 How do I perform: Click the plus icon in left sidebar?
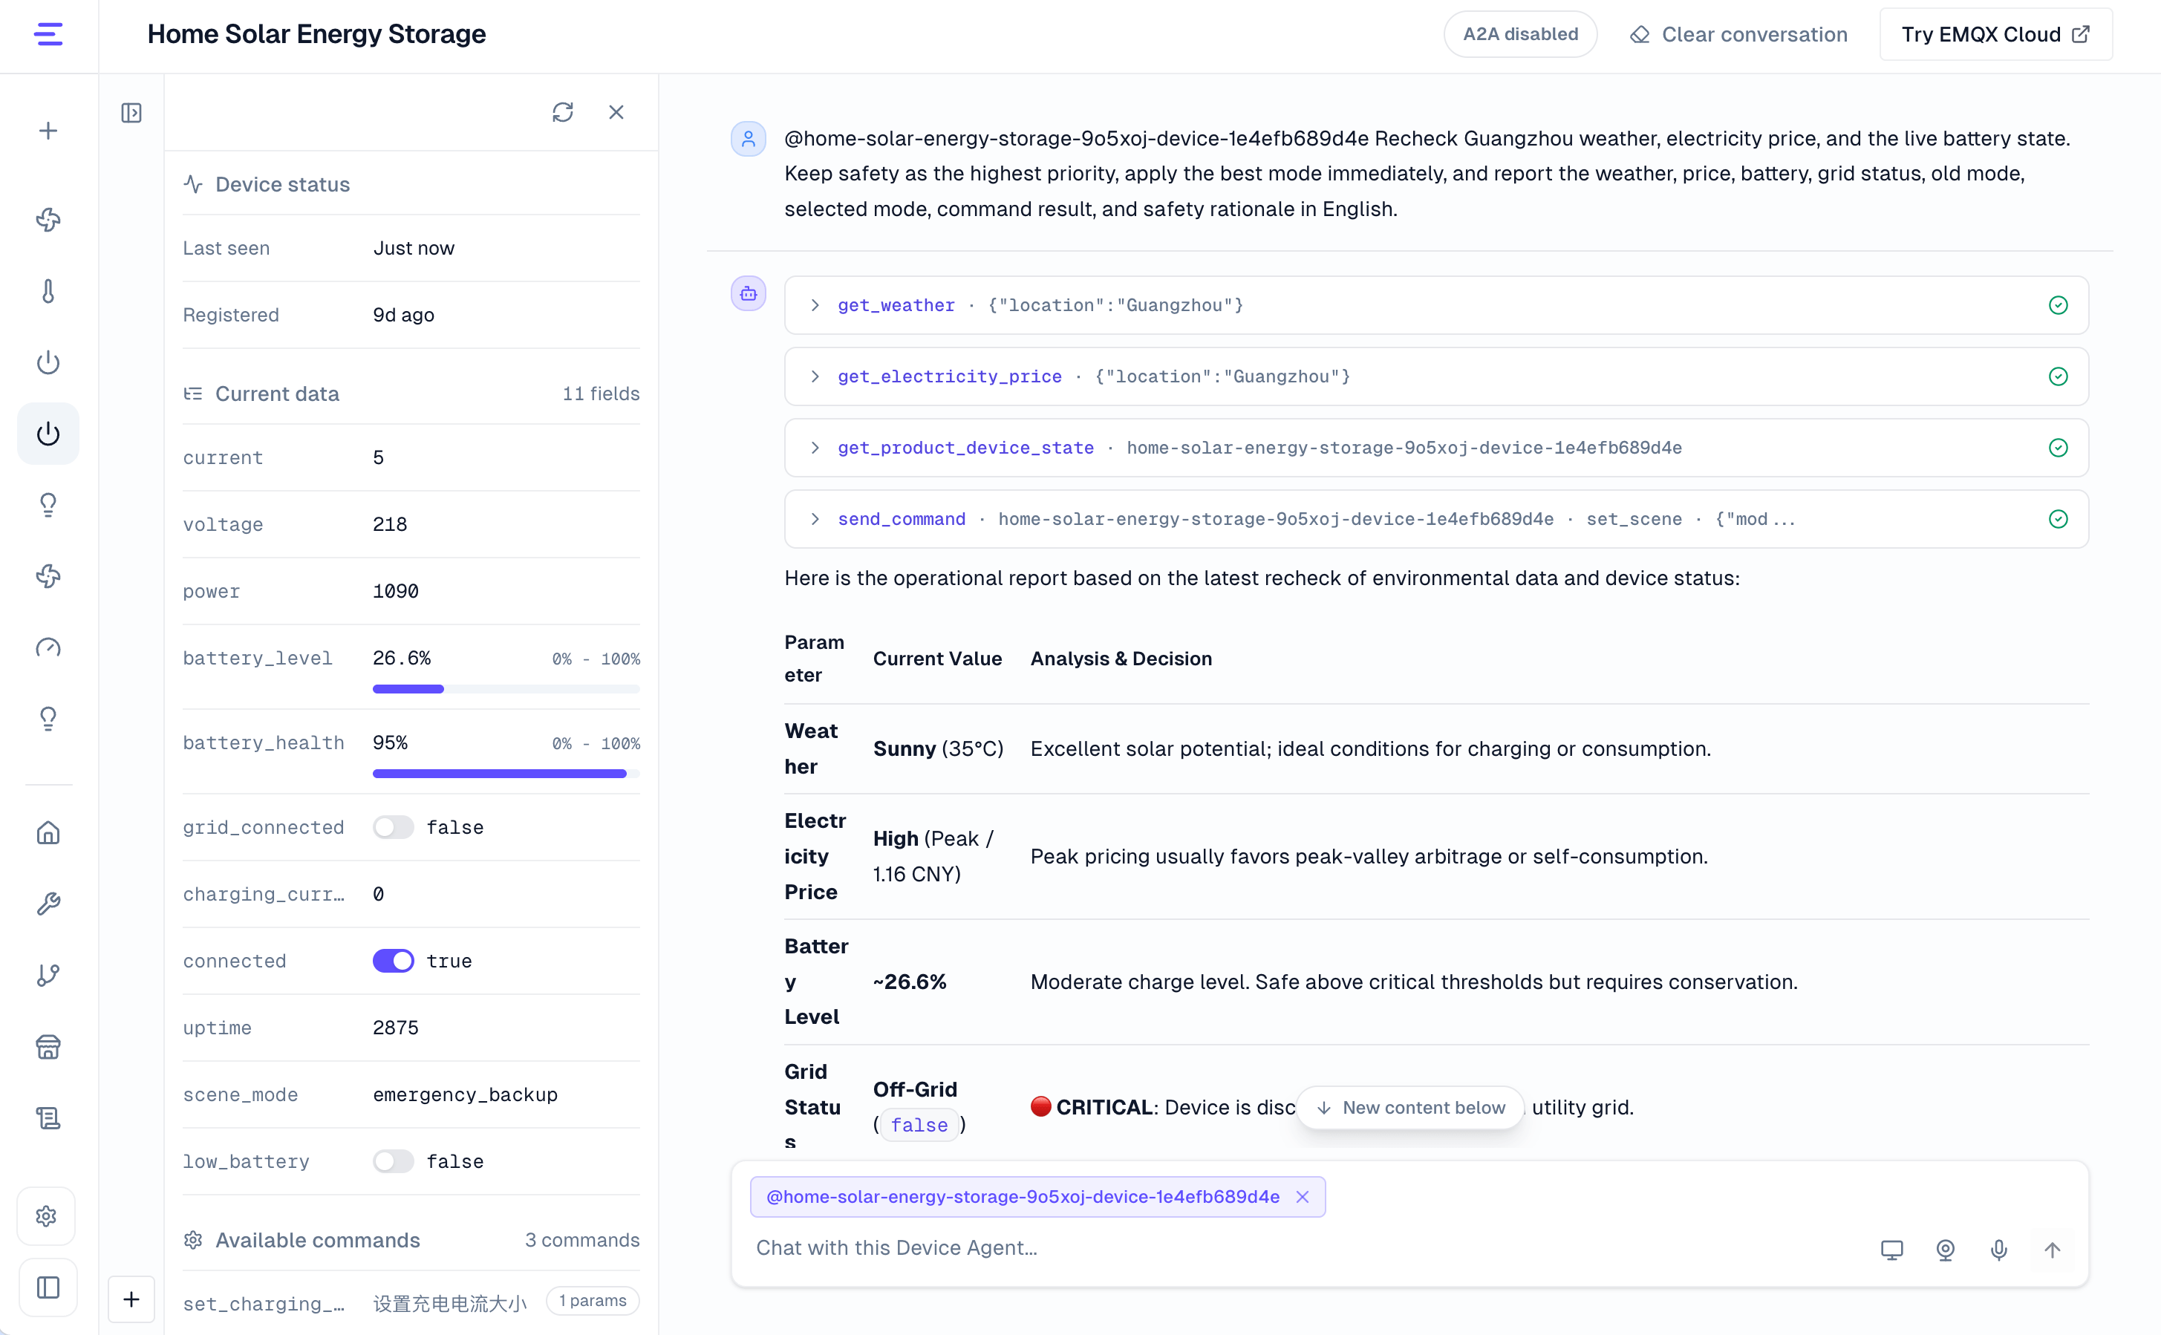(48, 131)
